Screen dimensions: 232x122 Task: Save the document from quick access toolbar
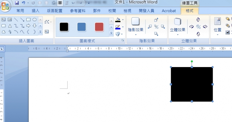(x=17, y=3)
